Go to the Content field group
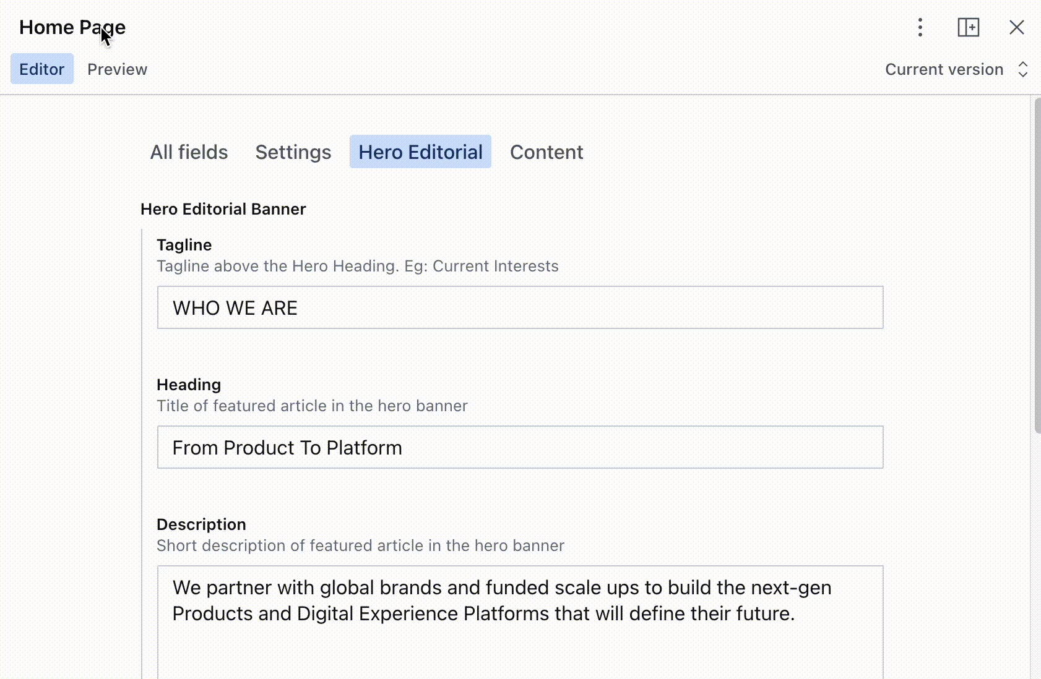This screenshot has width=1041, height=679. point(546,152)
